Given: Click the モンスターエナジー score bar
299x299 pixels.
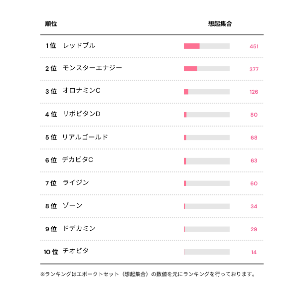Looking at the screenshot, I should coord(206,69).
